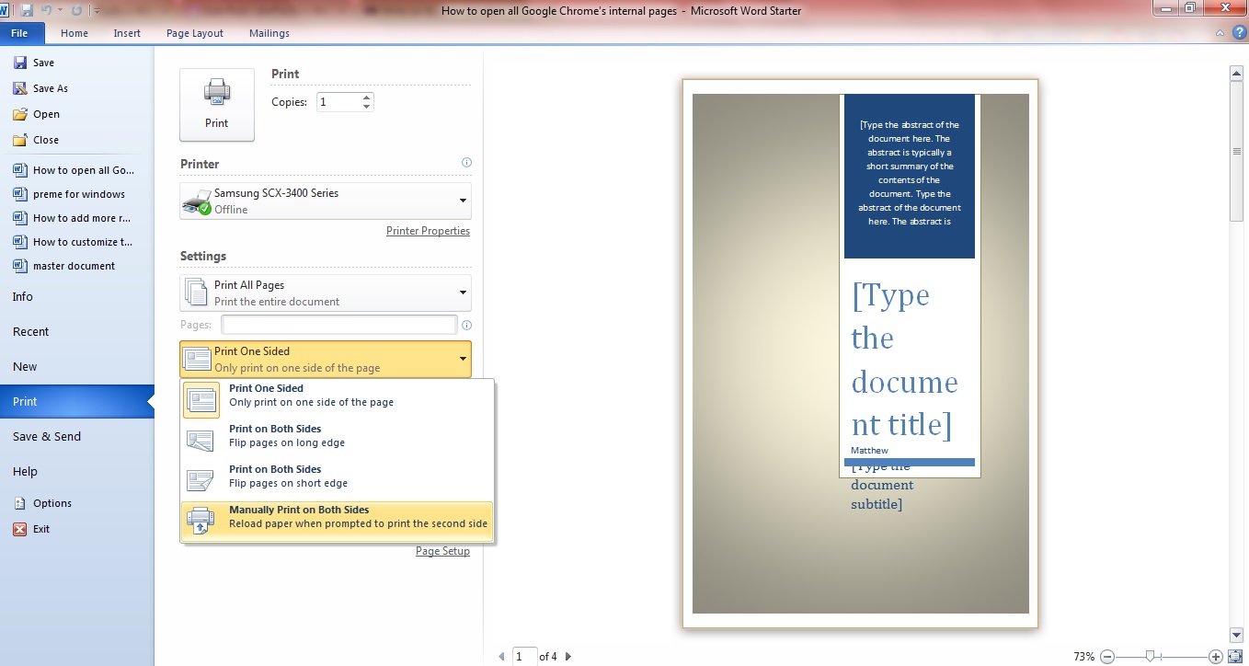Click the Save icon in backstage menu

[x=19, y=63]
